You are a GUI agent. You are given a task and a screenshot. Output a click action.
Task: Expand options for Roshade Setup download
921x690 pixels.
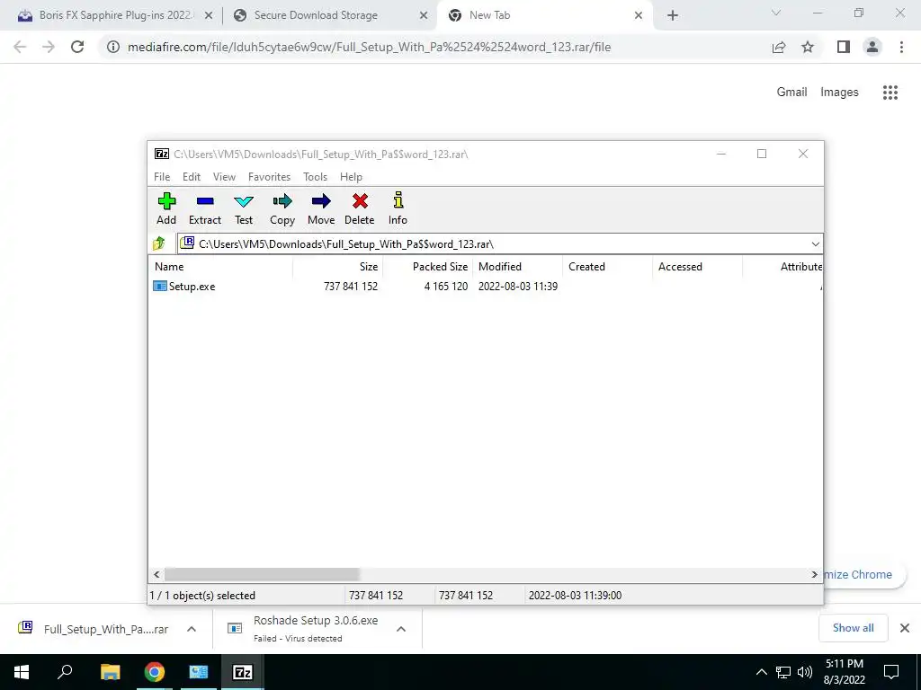(401, 629)
